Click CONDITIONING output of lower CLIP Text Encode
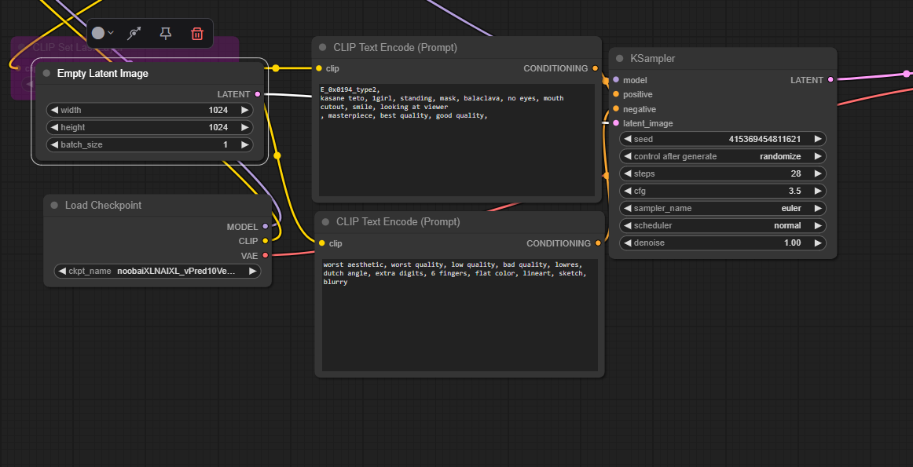 (x=598, y=243)
